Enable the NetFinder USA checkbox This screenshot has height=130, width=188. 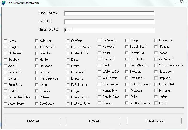tap(68, 104)
